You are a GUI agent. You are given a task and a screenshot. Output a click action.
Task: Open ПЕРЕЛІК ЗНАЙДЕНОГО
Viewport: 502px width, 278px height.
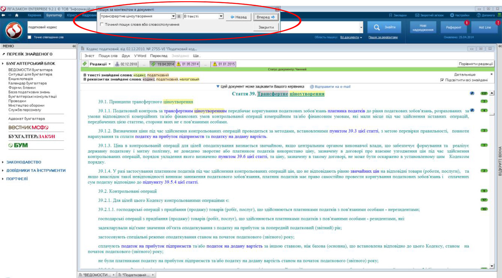pos(27,54)
